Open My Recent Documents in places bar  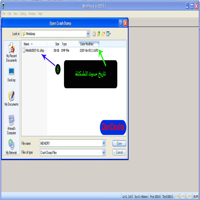[11, 52]
